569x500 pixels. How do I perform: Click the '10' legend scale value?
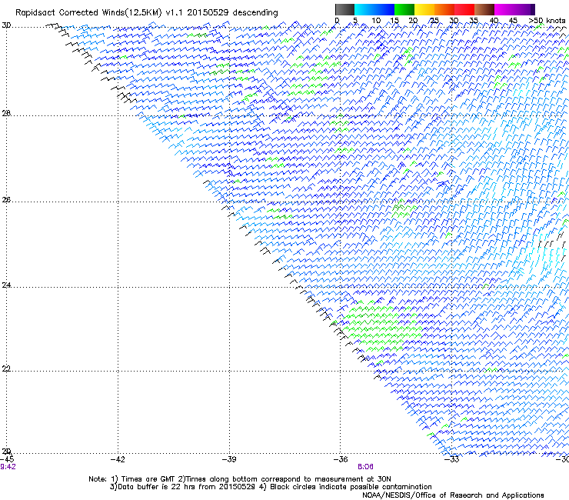pyautogui.click(x=376, y=21)
